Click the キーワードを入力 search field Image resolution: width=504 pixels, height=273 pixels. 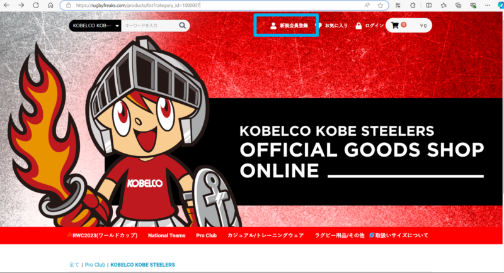click(x=150, y=25)
